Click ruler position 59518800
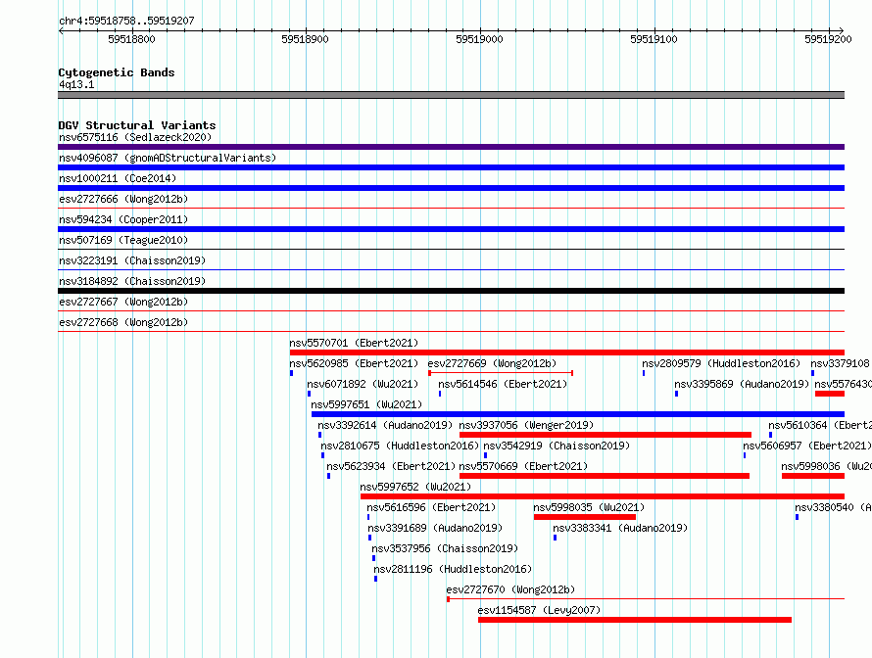Image resolution: width=872 pixels, height=658 pixels. 132,39
